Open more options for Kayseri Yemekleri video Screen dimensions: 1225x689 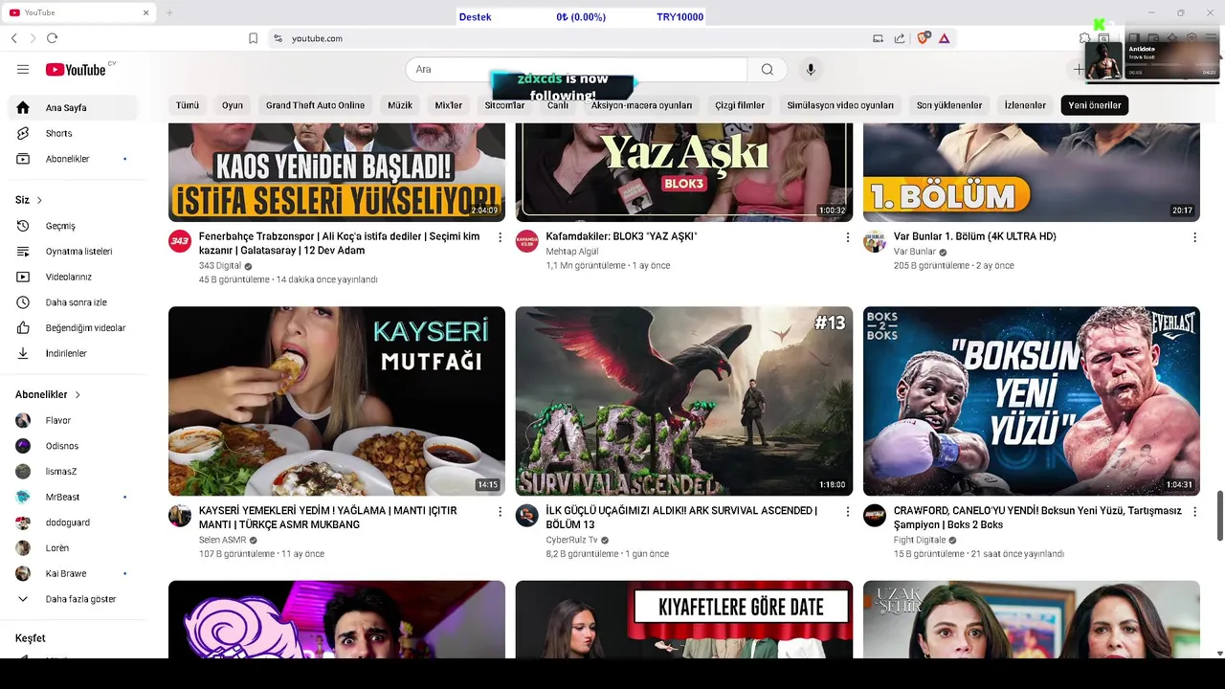pos(500,512)
